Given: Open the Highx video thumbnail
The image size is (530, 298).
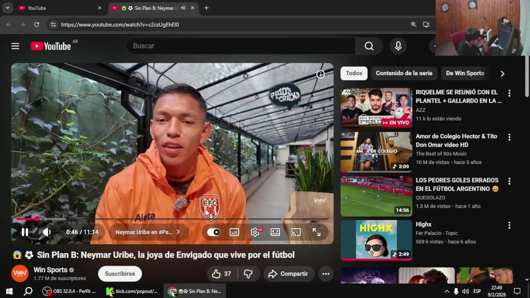Looking at the screenshot, I should click(x=376, y=240).
